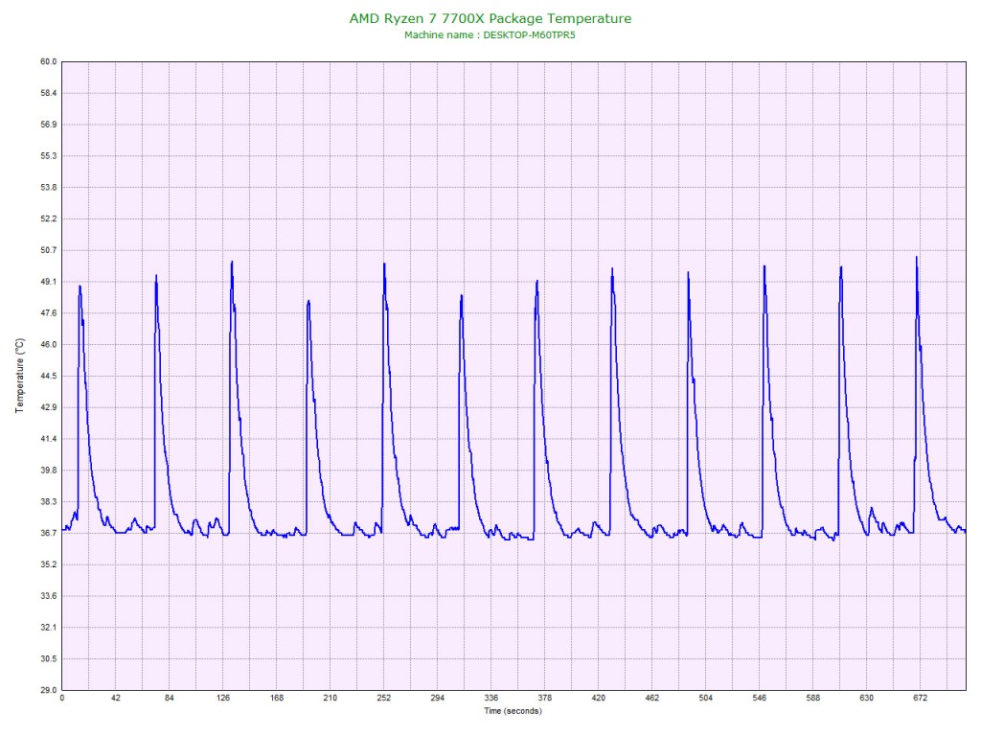Select the 50.7 temperature axis tick label

[x=47, y=250]
